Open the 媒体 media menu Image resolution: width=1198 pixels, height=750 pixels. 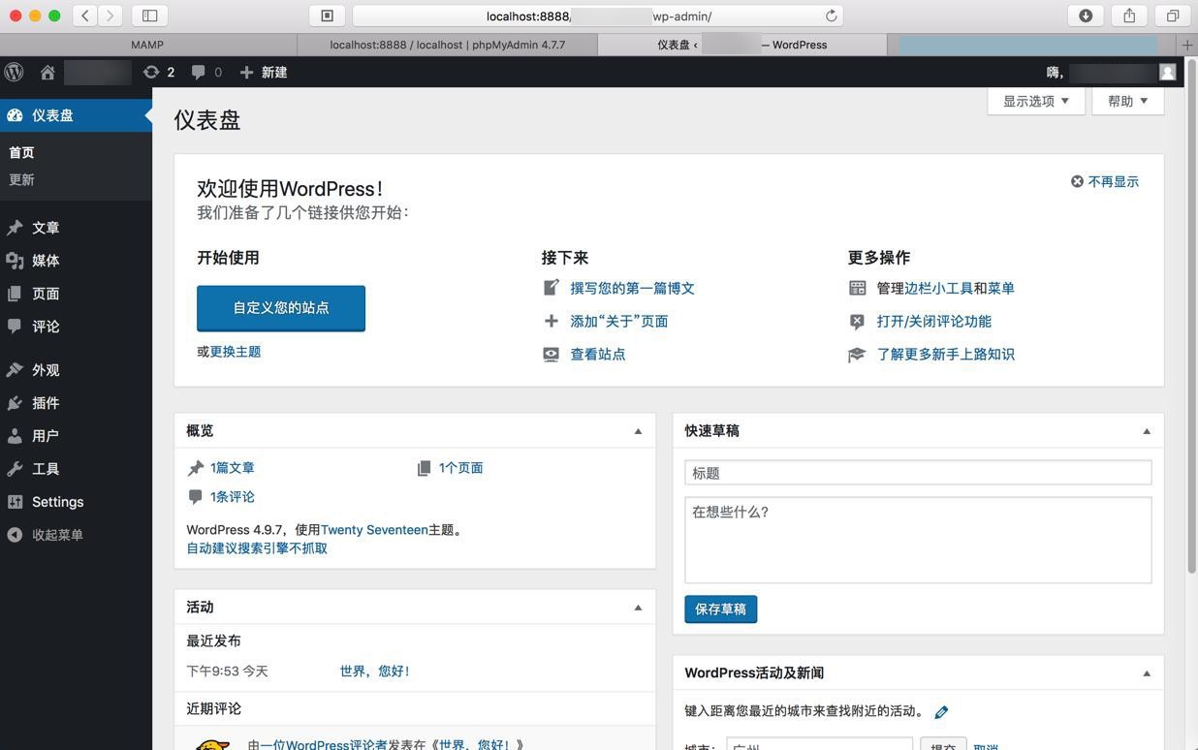tap(76, 261)
